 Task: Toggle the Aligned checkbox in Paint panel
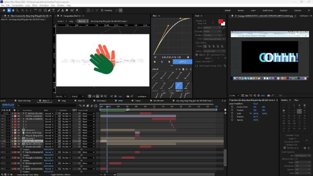(196, 55)
